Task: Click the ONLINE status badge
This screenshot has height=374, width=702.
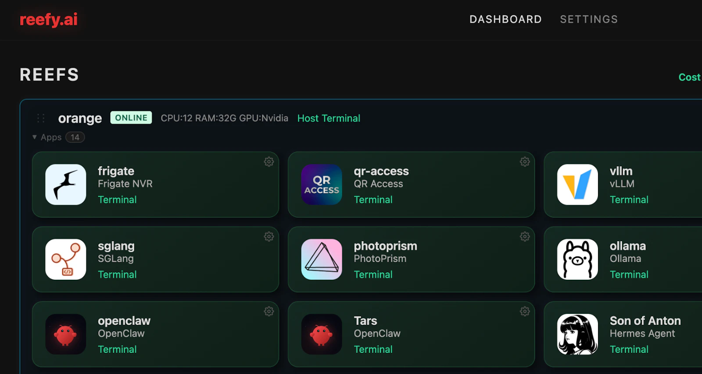Action: (131, 118)
